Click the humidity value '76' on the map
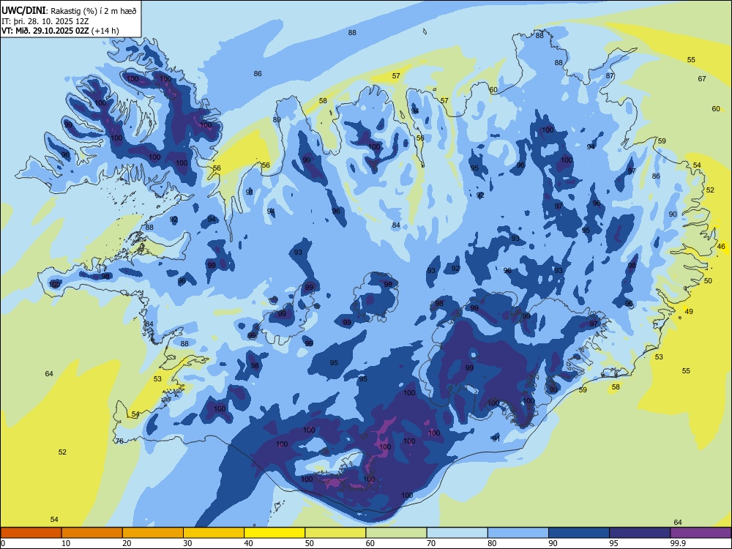Image resolution: width=732 pixels, height=549 pixels. tap(119, 441)
